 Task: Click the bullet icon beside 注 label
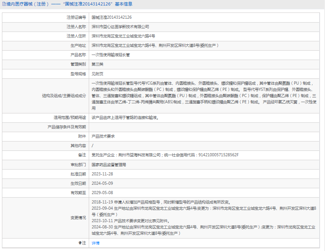point(80,243)
